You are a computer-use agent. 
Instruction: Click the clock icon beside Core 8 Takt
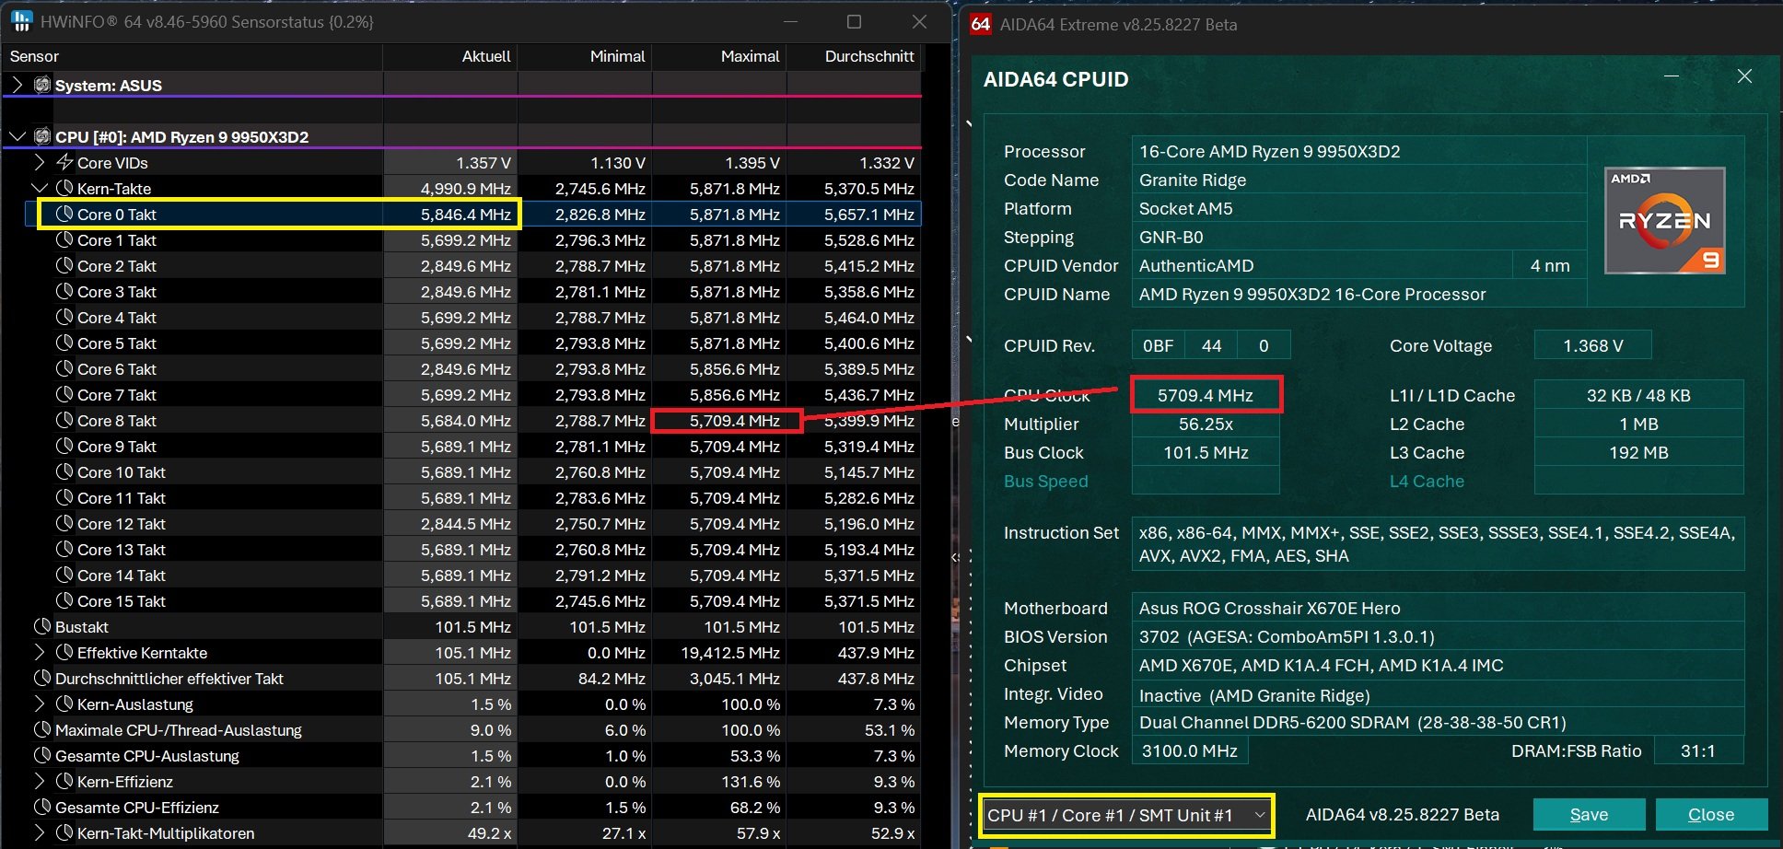[64, 420]
